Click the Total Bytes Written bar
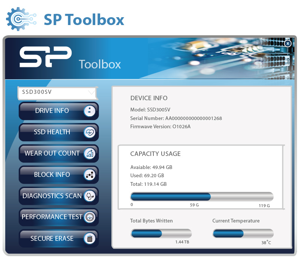 tap(161, 234)
